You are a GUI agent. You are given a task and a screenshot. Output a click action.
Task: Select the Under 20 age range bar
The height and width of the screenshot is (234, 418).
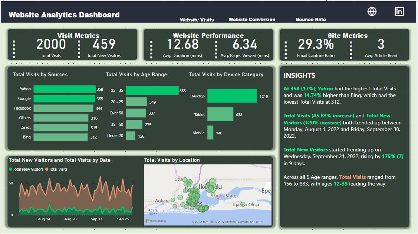(x=131, y=136)
